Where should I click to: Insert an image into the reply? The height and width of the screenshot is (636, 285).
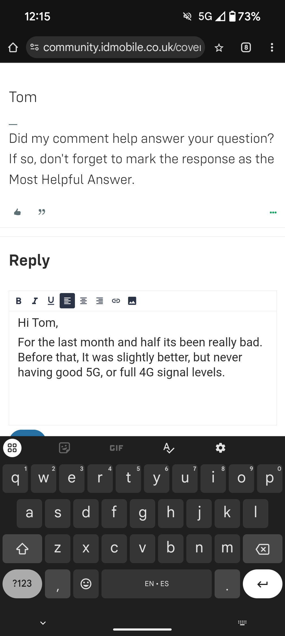[132, 301]
